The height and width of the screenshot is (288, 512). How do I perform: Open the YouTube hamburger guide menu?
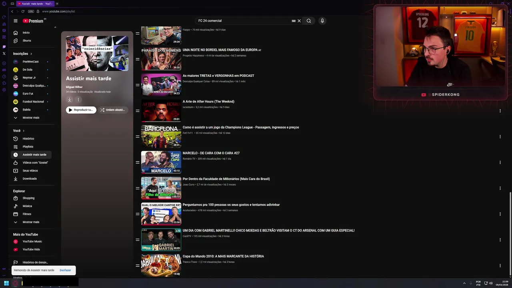click(x=16, y=21)
